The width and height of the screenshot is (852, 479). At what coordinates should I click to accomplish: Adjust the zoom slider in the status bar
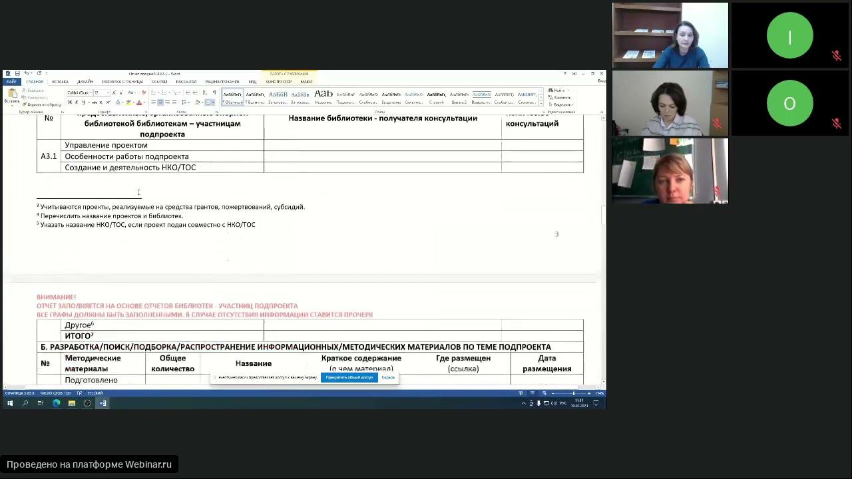click(x=574, y=393)
